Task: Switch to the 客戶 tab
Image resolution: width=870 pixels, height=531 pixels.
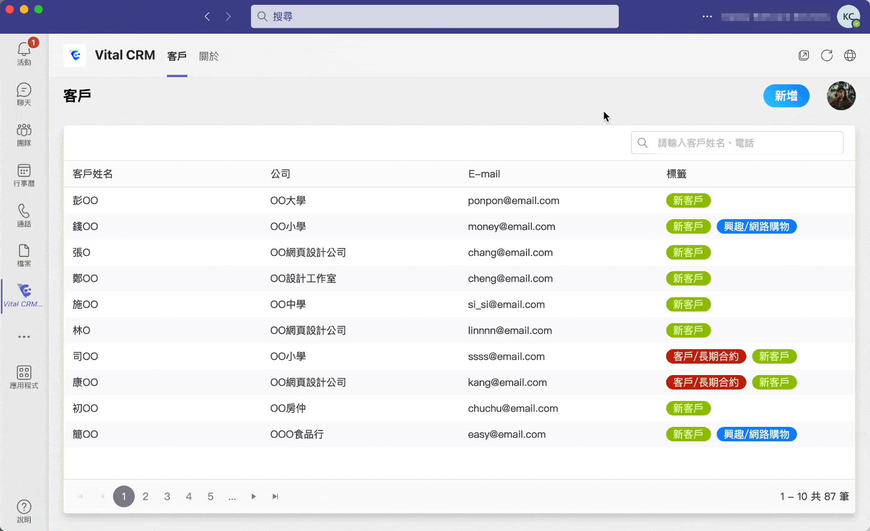Action: 177,56
